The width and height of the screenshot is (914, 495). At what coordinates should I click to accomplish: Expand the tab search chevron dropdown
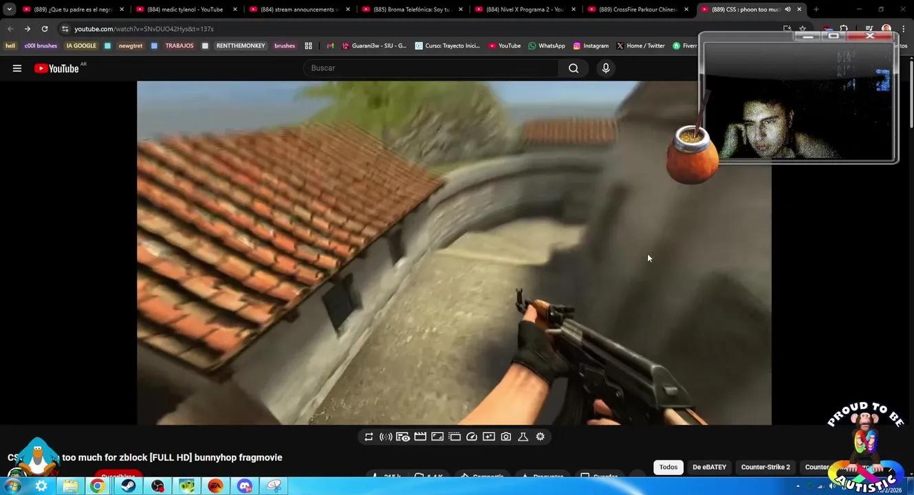pos(9,10)
